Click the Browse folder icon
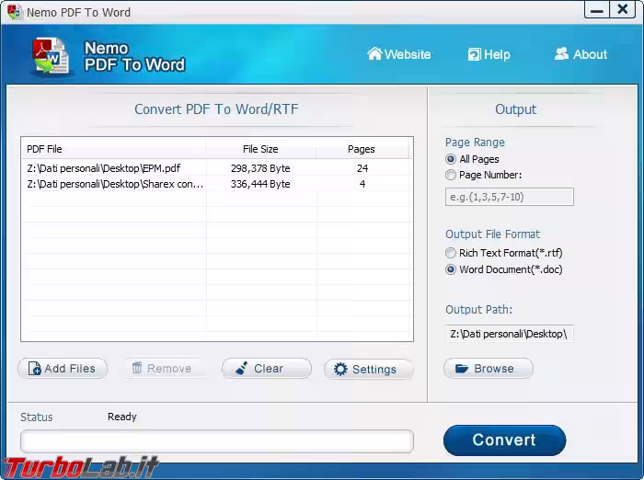 pyautogui.click(x=461, y=369)
